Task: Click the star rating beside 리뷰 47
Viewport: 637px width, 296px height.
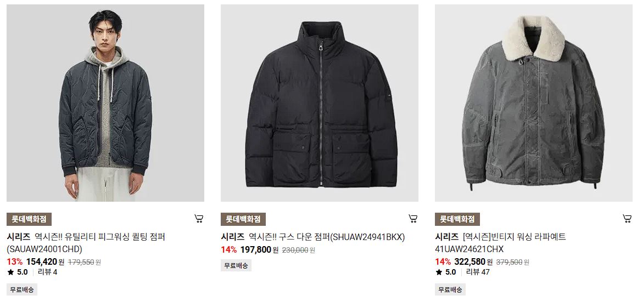Action: [x=446, y=272]
